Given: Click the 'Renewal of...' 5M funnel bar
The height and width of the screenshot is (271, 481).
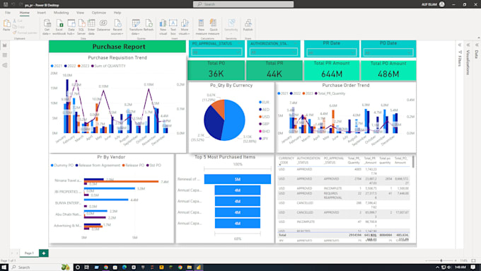Looking at the screenshot, I should click(238, 179).
